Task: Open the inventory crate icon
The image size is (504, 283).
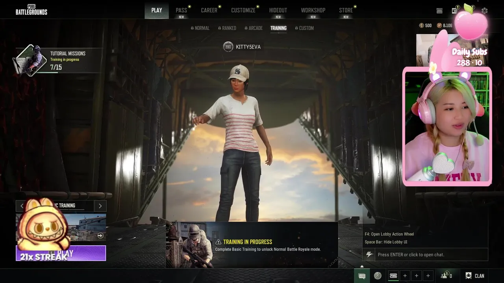Action: click(x=439, y=11)
